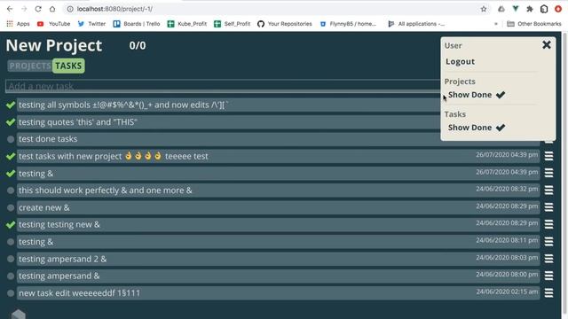Open menu icon for 04:39 pm 'testing &' task
Screen dimensions: 568x319
[x=548, y=173]
